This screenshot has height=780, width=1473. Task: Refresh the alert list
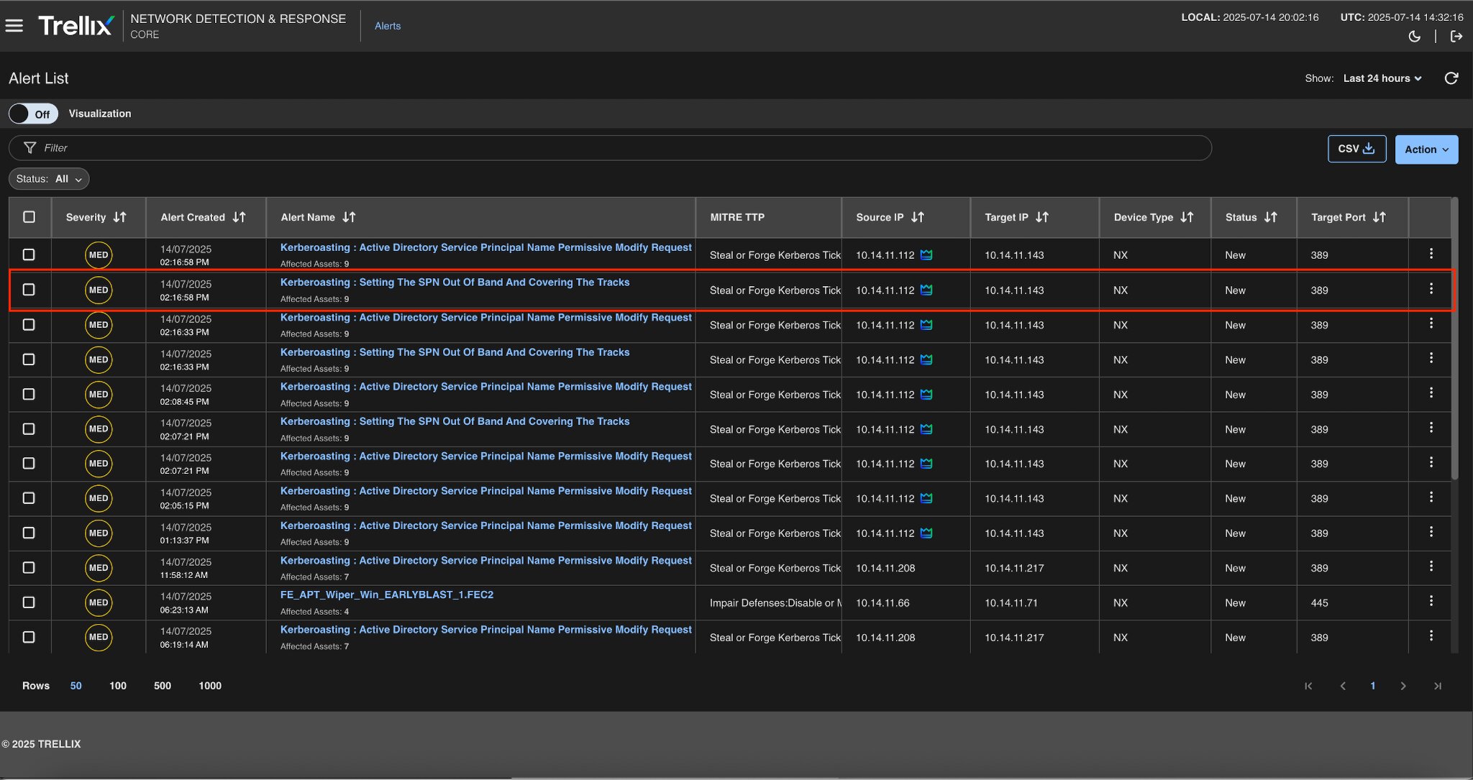pyautogui.click(x=1451, y=78)
